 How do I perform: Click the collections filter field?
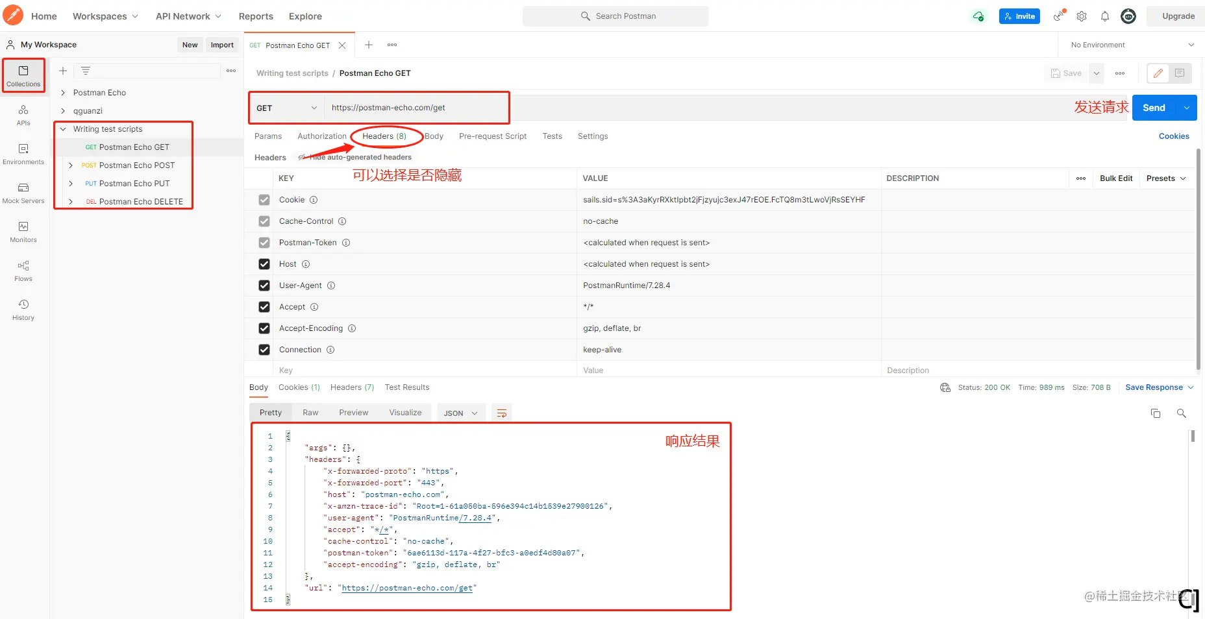pos(147,71)
